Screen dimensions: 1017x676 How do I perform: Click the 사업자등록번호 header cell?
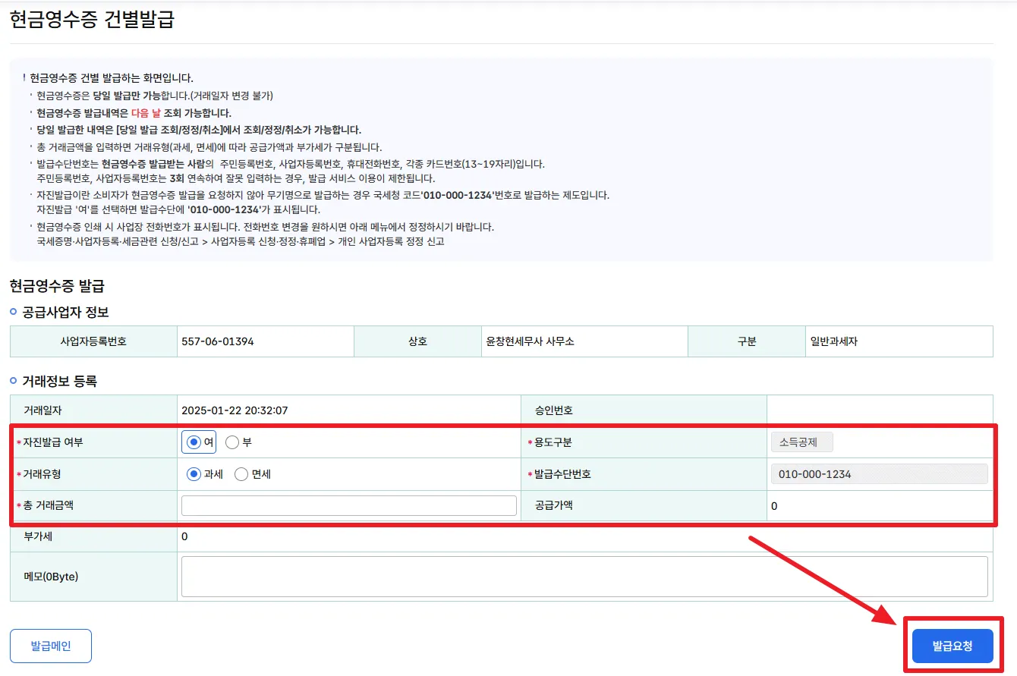click(x=93, y=341)
